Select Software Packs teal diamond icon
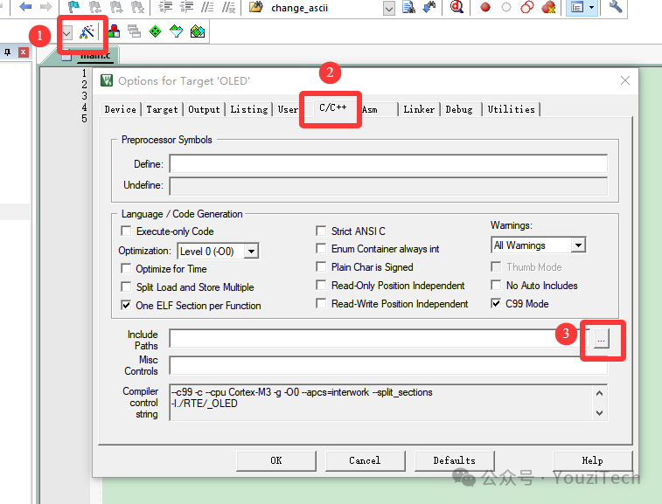Screen dimensions: 662x504 176,31
